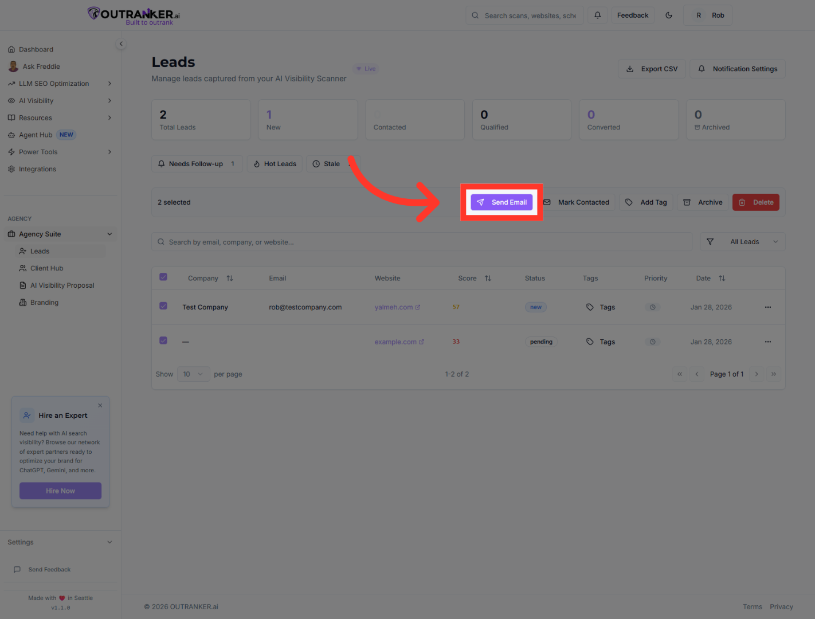Go to first page of leads
Screen dimensions: 815x619
point(680,374)
